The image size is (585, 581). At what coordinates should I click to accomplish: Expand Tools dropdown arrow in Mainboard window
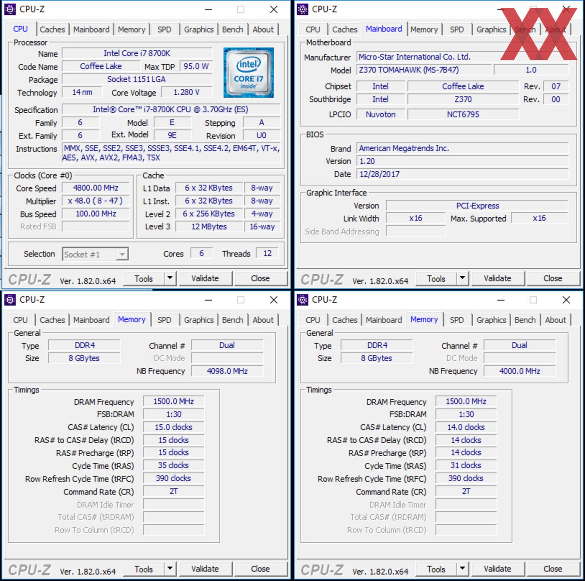[x=463, y=278]
